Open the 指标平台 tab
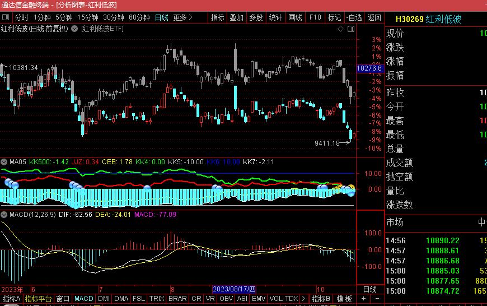 [38, 299]
